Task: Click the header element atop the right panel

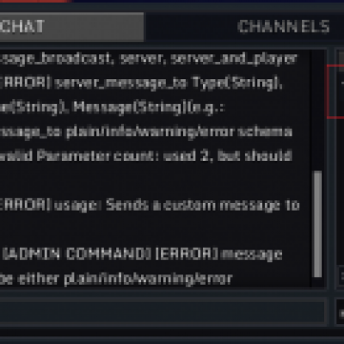Action: (x=341, y=58)
